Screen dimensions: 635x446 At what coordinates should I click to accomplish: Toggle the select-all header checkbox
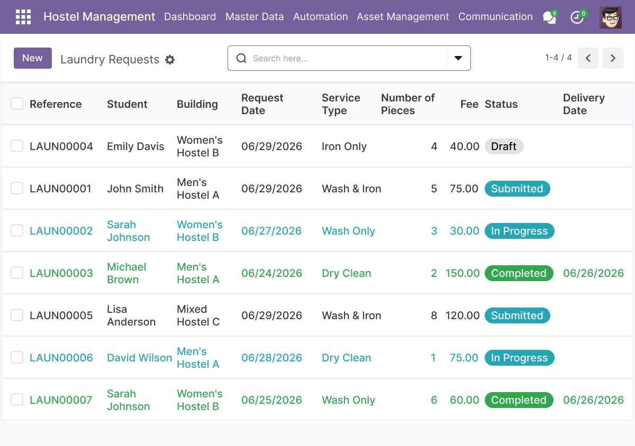17,104
